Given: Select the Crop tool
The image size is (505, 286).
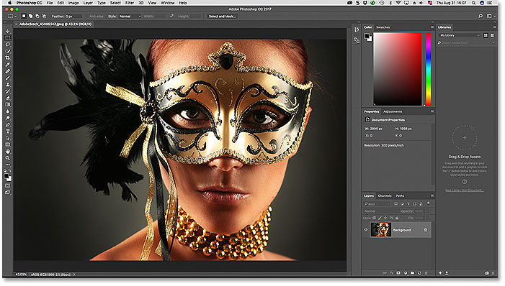Looking at the screenshot, I should coord(8,58).
